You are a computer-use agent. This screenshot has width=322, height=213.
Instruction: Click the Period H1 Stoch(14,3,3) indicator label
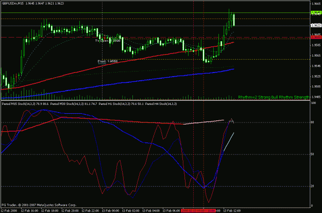[121, 104]
